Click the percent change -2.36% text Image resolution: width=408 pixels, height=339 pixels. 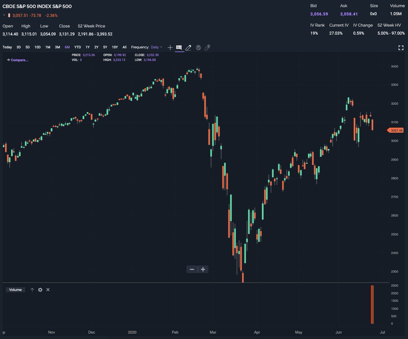click(52, 15)
